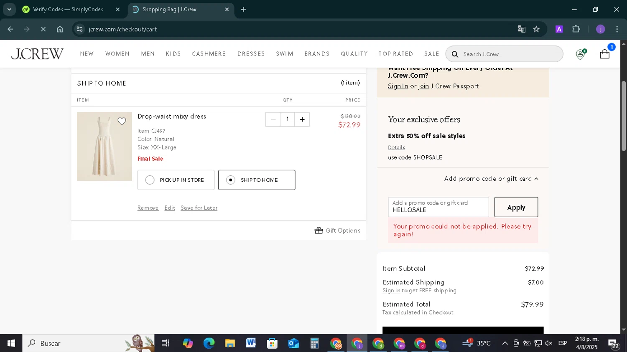Click the browser address bar URL
The height and width of the screenshot is (352, 627).
[x=122, y=29]
